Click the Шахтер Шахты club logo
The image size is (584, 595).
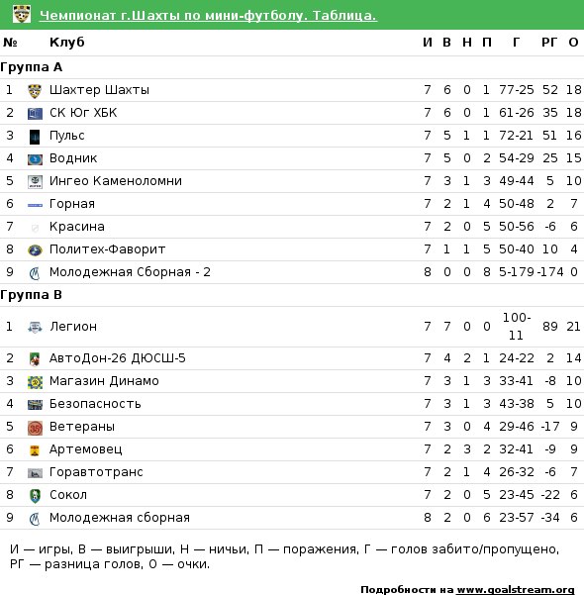tap(35, 91)
